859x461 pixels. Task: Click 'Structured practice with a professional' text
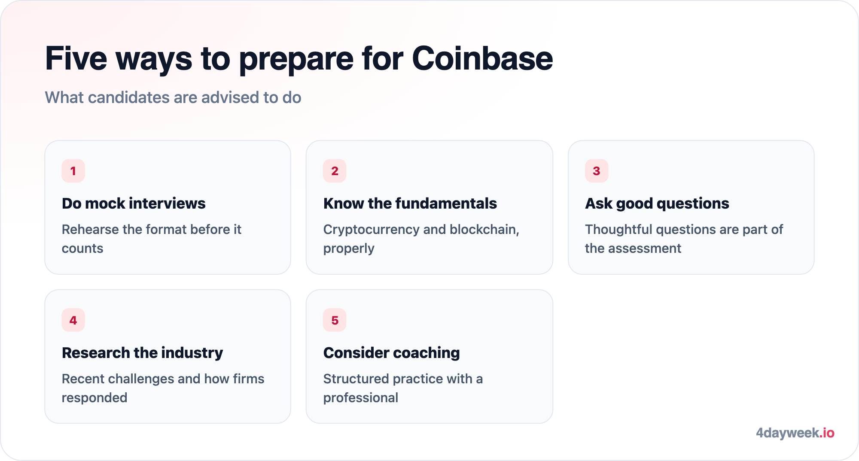[403, 388]
